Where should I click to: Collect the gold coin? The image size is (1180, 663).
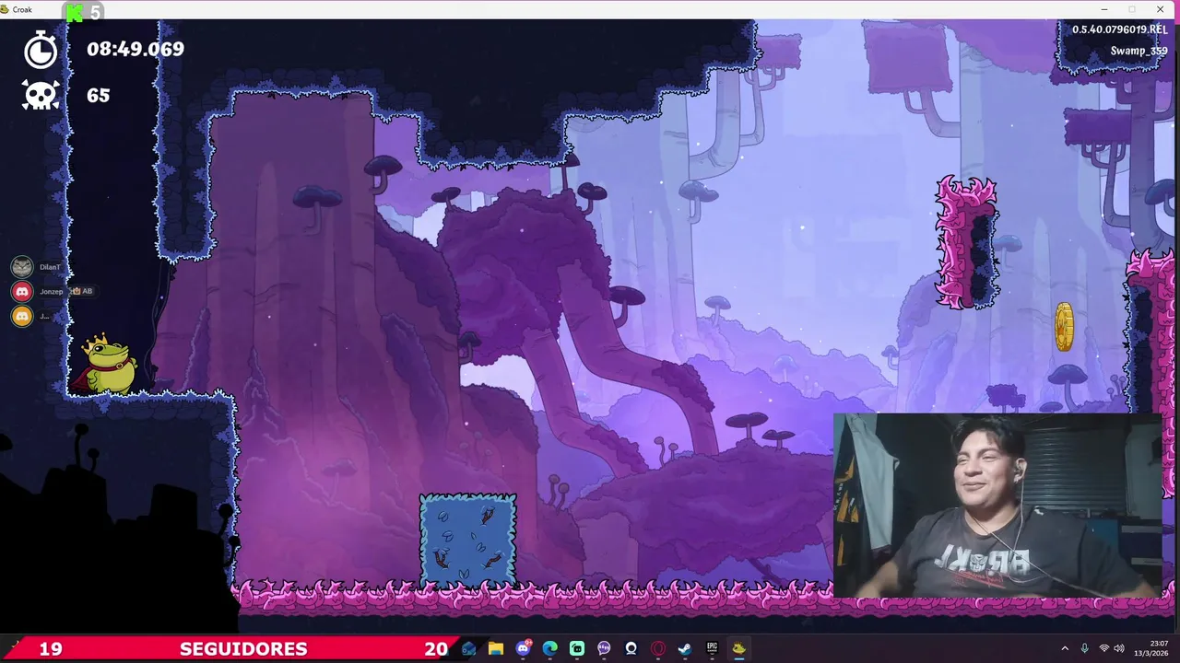coord(1064,327)
